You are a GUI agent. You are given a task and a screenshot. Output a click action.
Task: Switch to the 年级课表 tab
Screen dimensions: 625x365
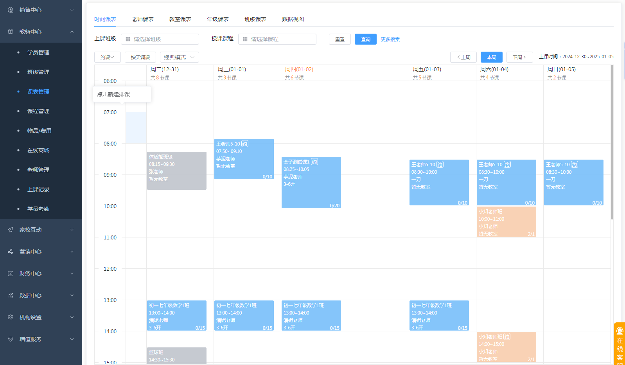[x=218, y=19]
